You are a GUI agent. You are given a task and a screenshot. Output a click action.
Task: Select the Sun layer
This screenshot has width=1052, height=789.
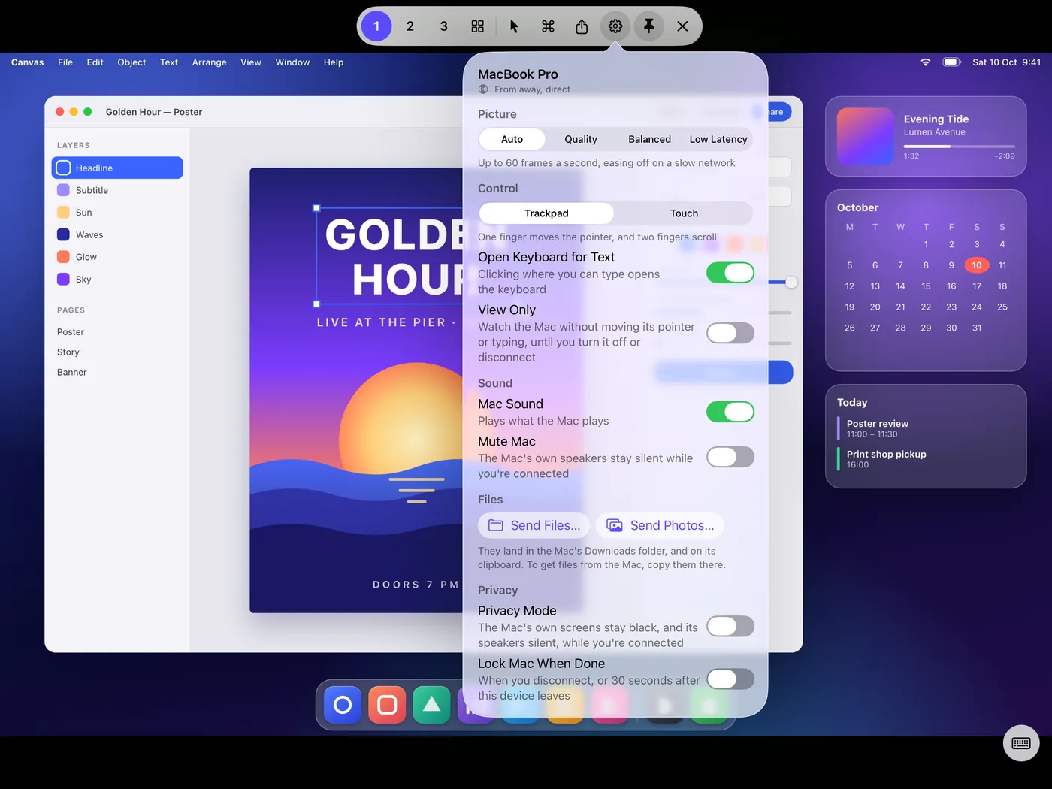point(117,213)
